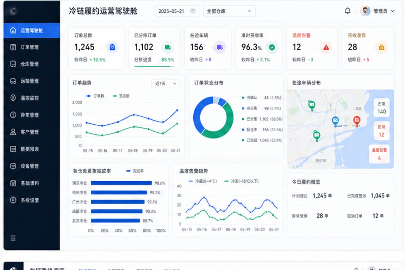405x270 pixels.
Task: Click the lower green vehicle map marker
Action: tap(316, 135)
